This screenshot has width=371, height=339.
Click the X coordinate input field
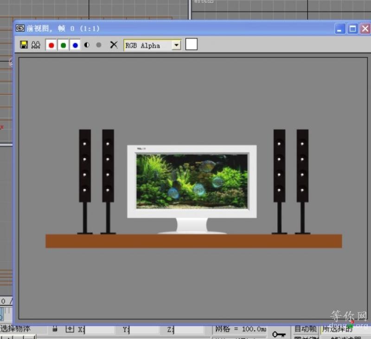click(x=100, y=329)
